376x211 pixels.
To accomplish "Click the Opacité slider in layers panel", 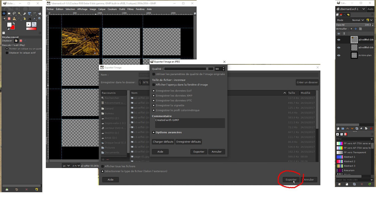I will point(354,25).
